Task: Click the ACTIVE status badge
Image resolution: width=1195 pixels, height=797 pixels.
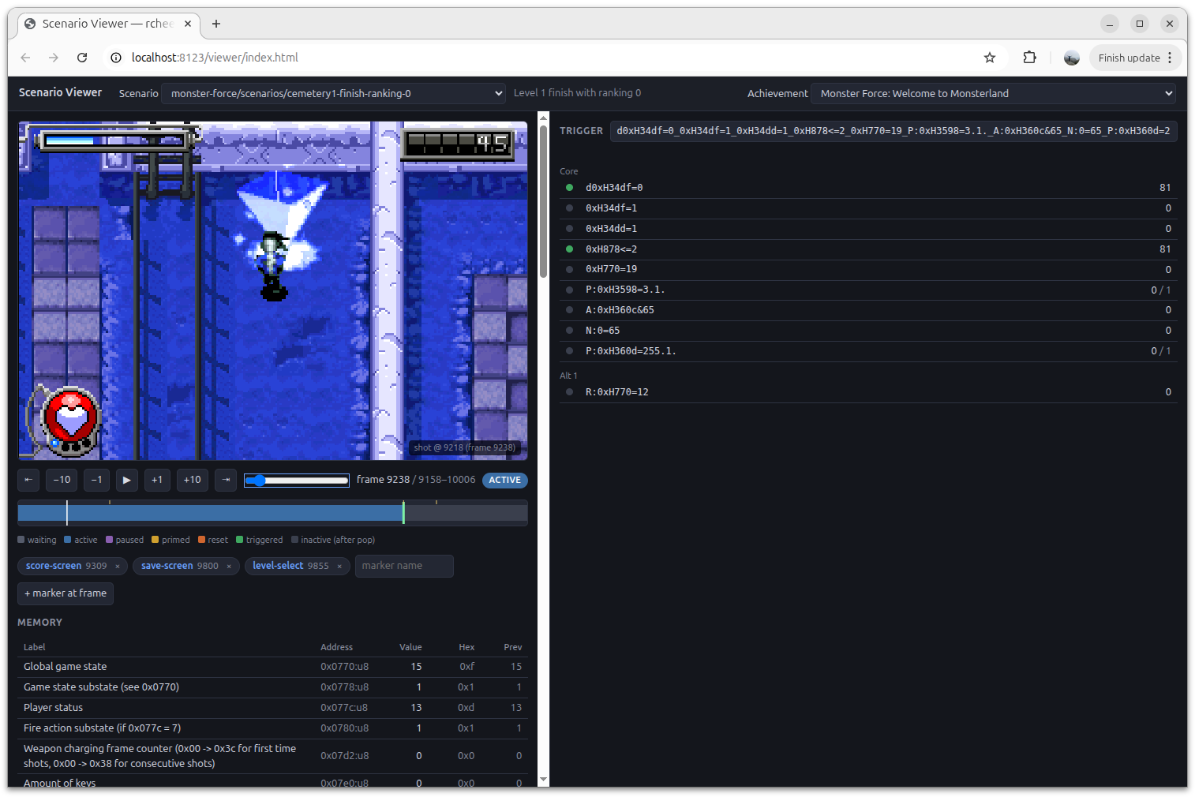Action: [x=505, y=480]
